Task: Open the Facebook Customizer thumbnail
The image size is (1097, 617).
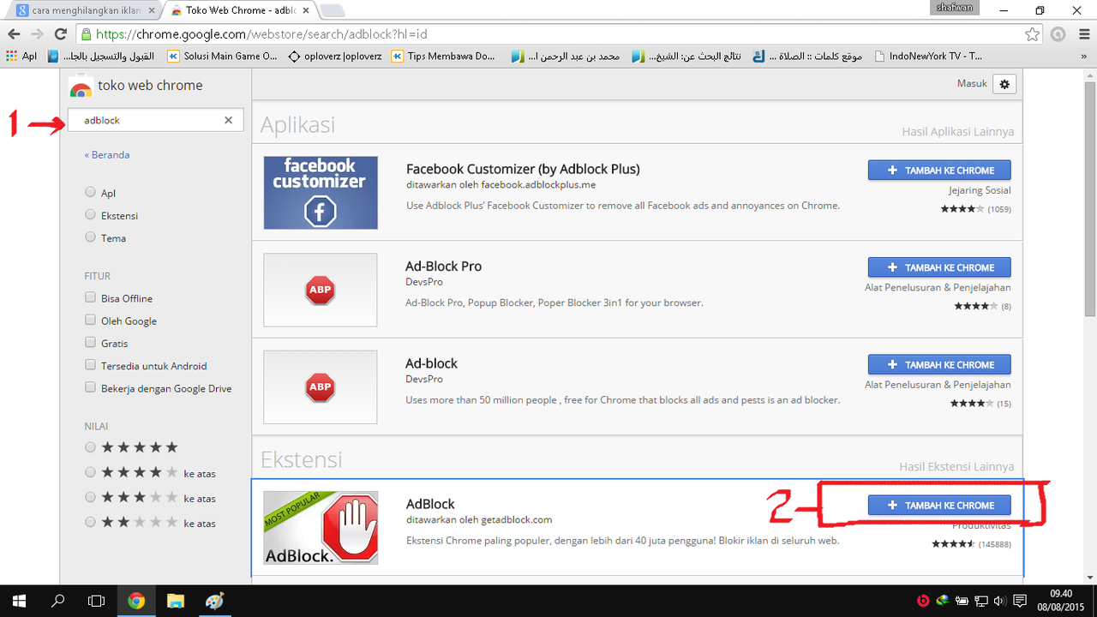Action: (x=321, y=193)
